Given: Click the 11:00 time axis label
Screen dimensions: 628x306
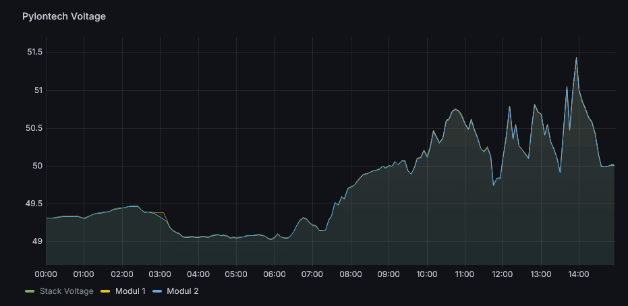Looking at the screenshot, I should coord(465,274).
